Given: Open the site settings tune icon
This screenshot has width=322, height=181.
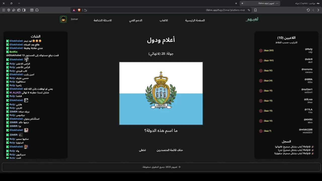Looking at the screenshot, I should click(249, 10).
